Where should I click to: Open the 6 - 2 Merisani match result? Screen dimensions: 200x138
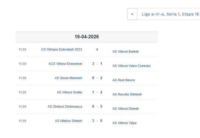point(97,78)
